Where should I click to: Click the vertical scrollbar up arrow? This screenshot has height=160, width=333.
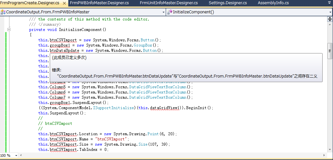(330, 24)
